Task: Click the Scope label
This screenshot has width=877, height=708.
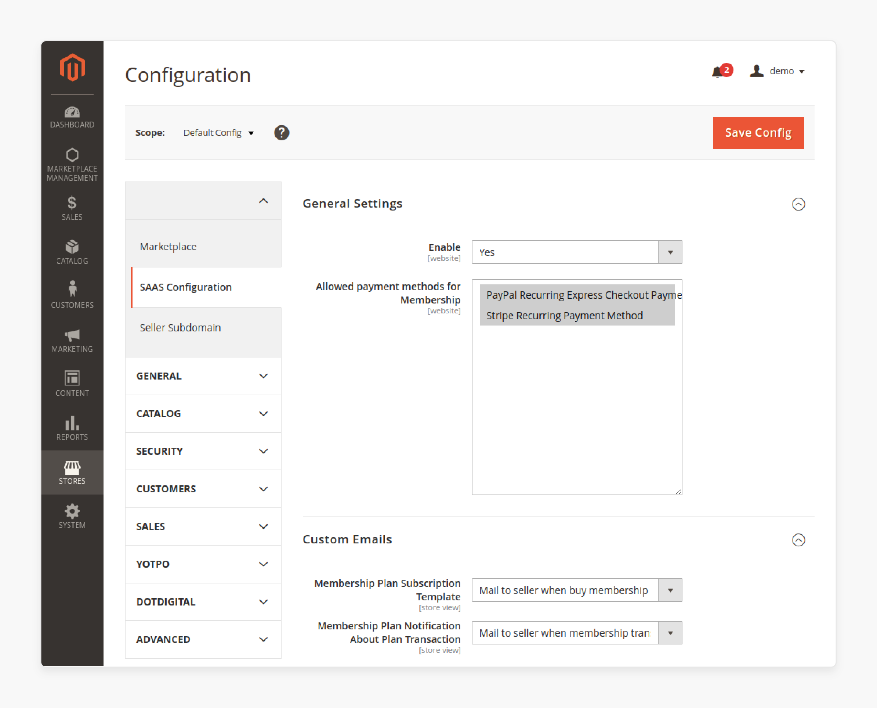Action: 150,133
